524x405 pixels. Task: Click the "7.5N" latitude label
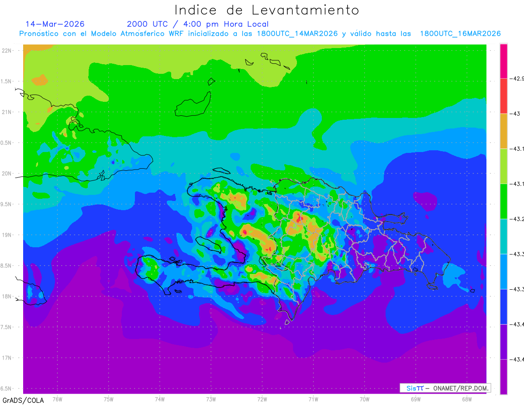pos(6,327)
